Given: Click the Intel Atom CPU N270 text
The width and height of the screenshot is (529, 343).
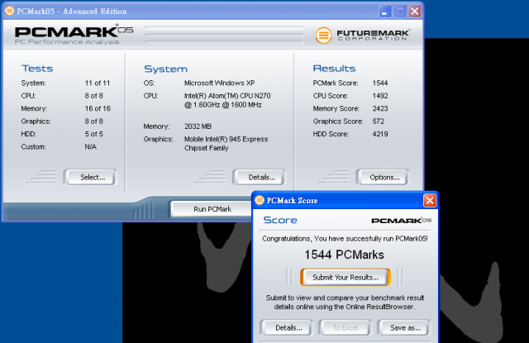Looking at the screenshot, I should (227, 100).
